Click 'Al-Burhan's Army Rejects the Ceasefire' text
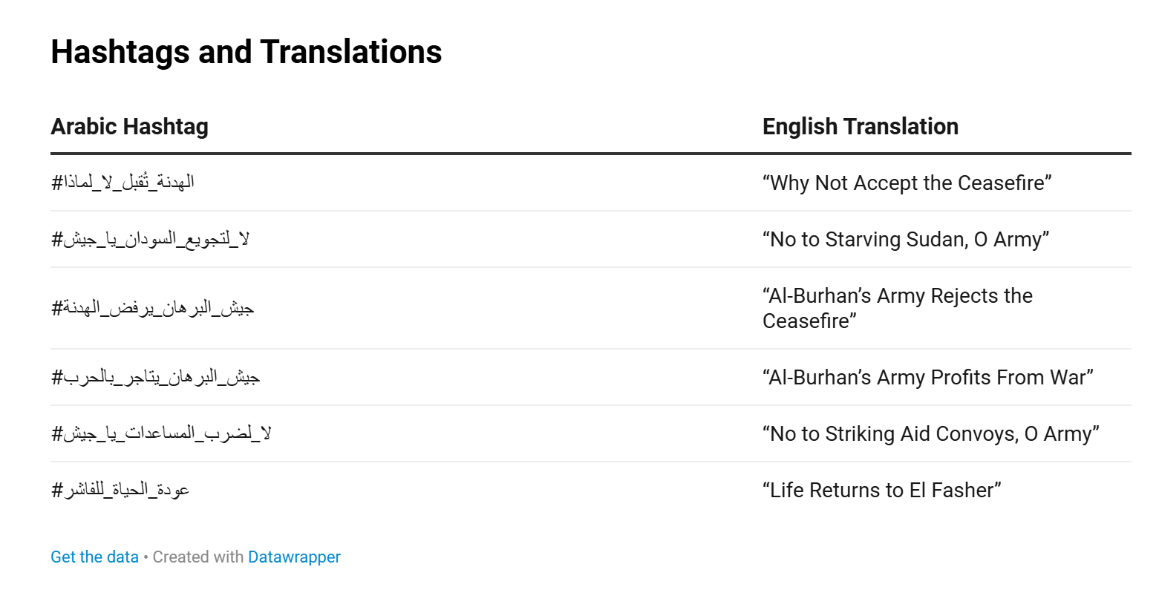The image size is (1159, 590). 897,296
